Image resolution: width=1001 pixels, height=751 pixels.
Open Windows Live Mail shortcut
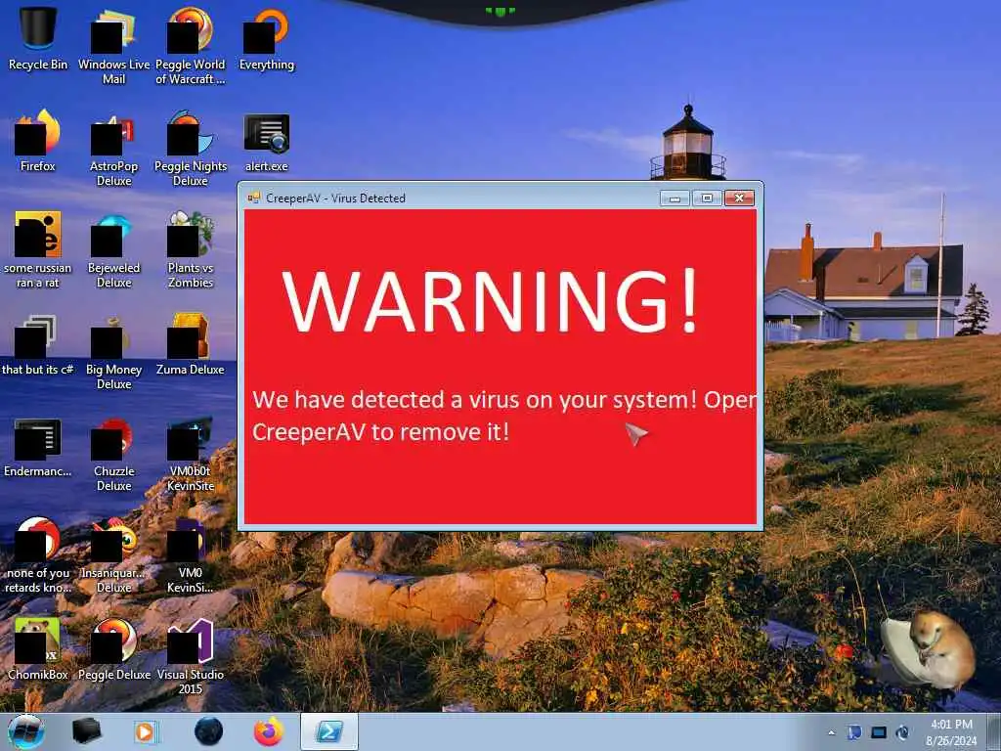coord(113,46)
